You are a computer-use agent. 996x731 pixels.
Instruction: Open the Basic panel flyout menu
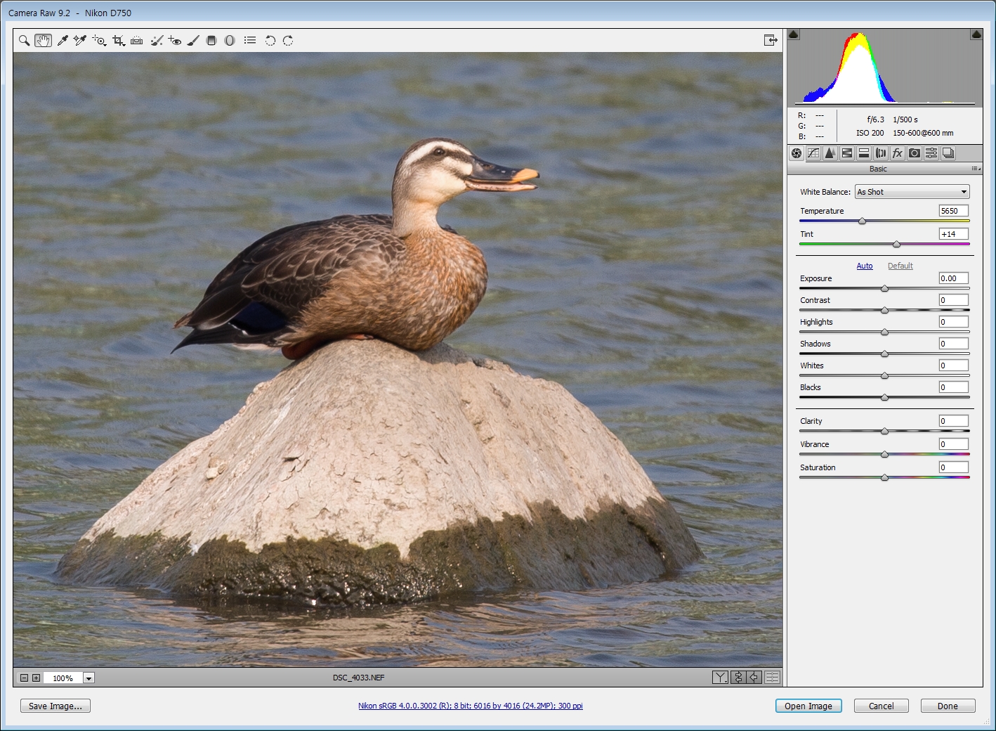976,169
